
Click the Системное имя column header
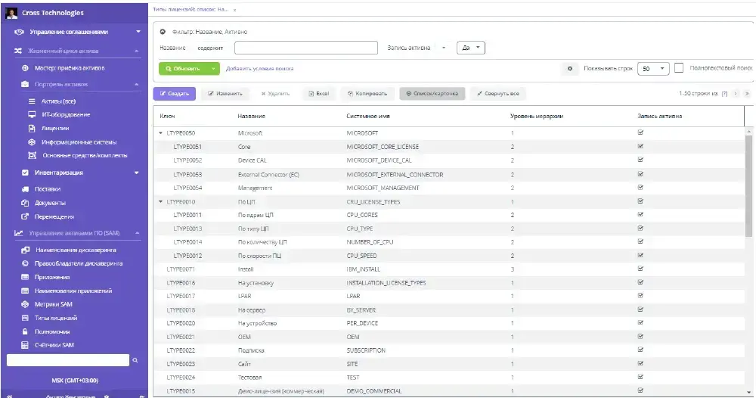pos(368,117)
